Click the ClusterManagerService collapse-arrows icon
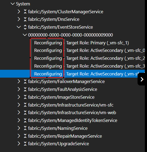 tap(25, 12)
